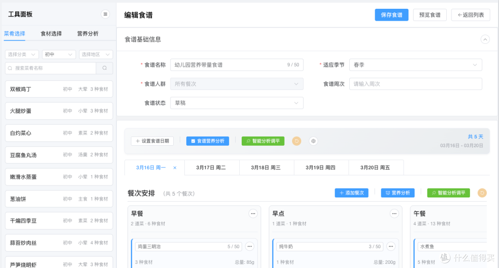Switch to the 营养分析 tab
Screen dimensions: 499x268
click(88, 34)
